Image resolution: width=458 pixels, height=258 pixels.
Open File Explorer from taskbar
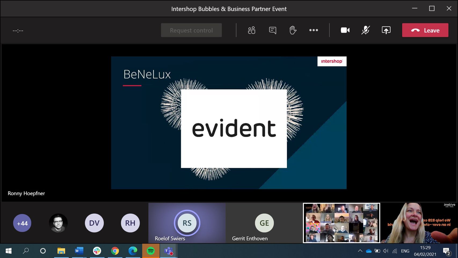coord(61,251)
